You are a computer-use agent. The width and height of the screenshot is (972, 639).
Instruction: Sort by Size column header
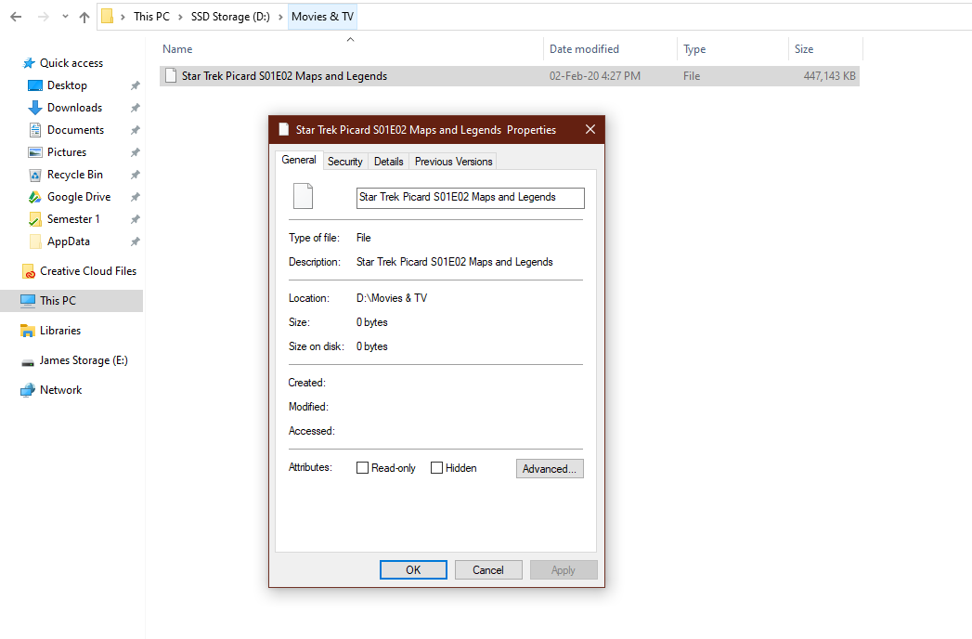(x=804, y=49)
